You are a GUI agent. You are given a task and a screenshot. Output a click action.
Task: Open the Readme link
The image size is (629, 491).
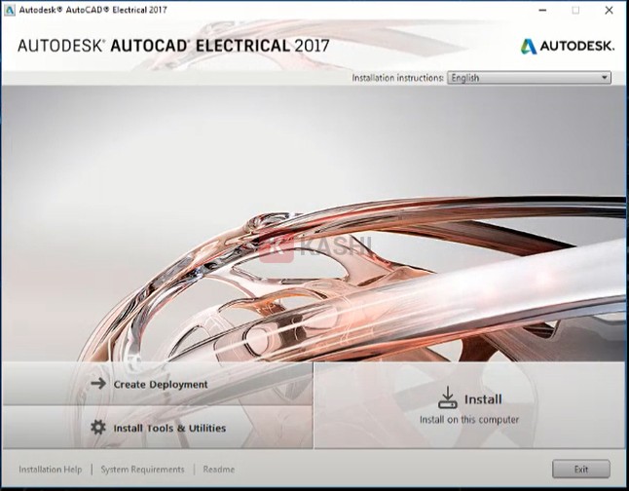pos(218,470)
